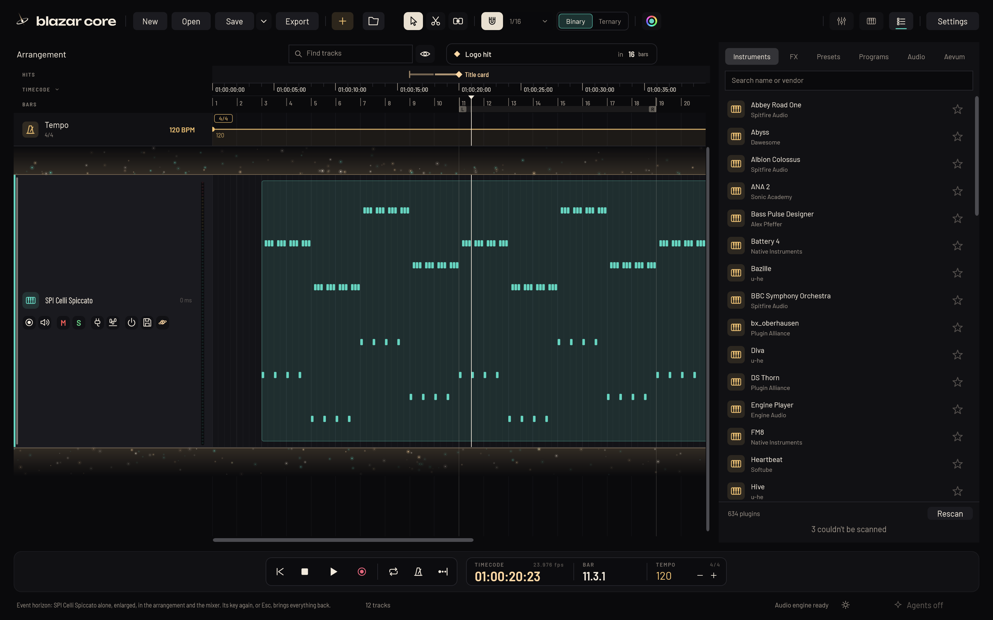Click the transport record button
This screenshot has height=620, width=993.
(x=362, y=572)
